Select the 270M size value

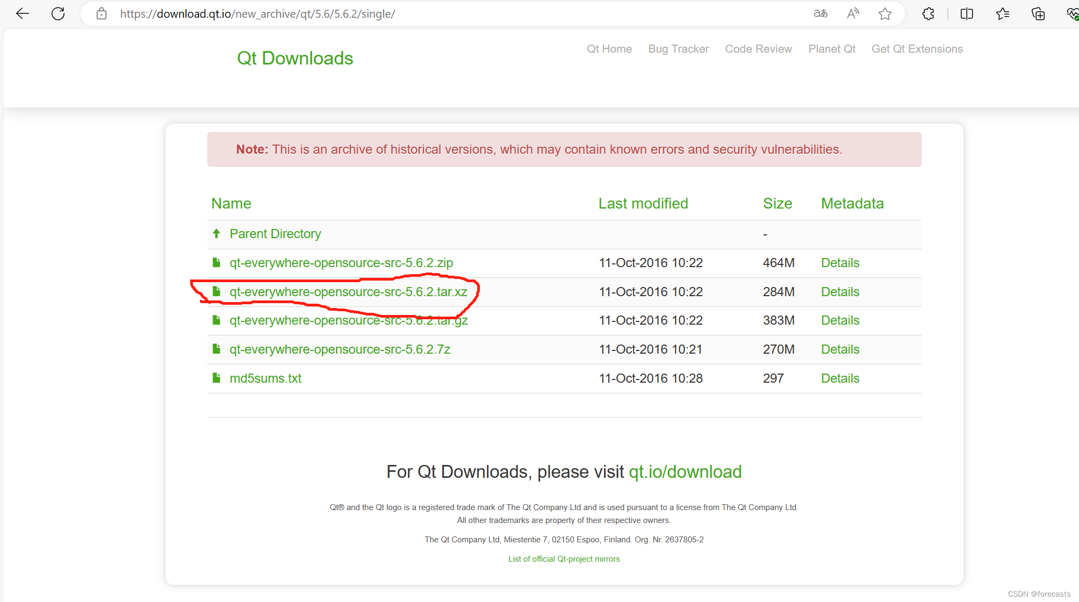[x=779, y=349]
